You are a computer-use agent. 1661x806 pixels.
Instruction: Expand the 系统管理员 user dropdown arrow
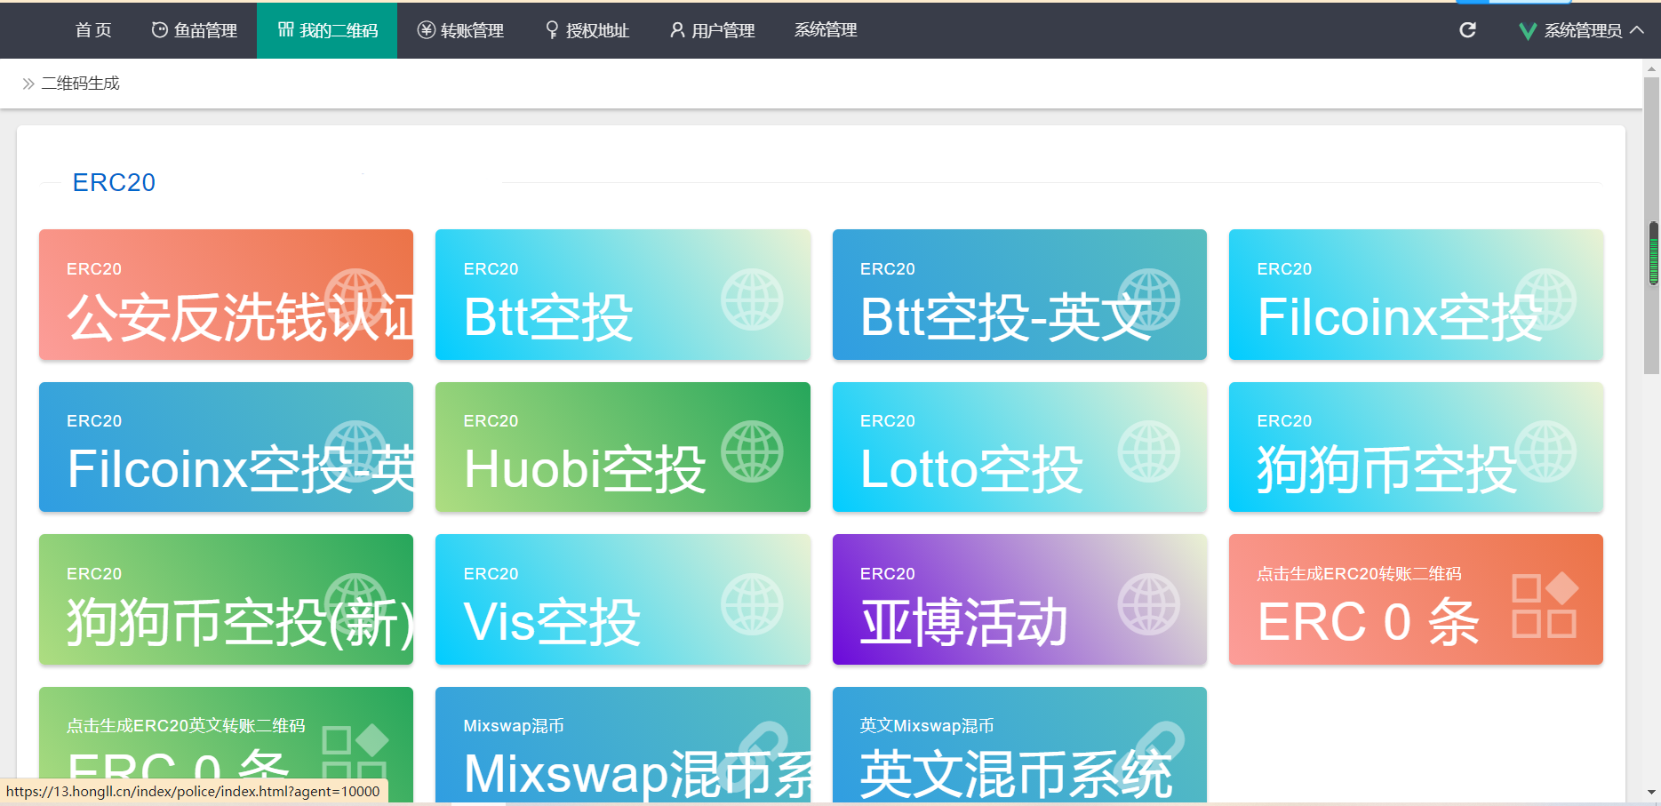tap(1637, 30)
